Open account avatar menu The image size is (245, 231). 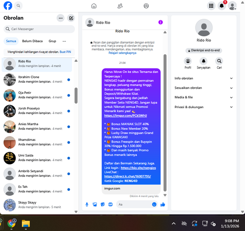pos(232,6)
